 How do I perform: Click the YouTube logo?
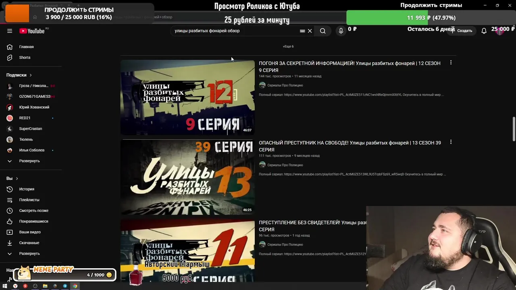coord(32,31)
